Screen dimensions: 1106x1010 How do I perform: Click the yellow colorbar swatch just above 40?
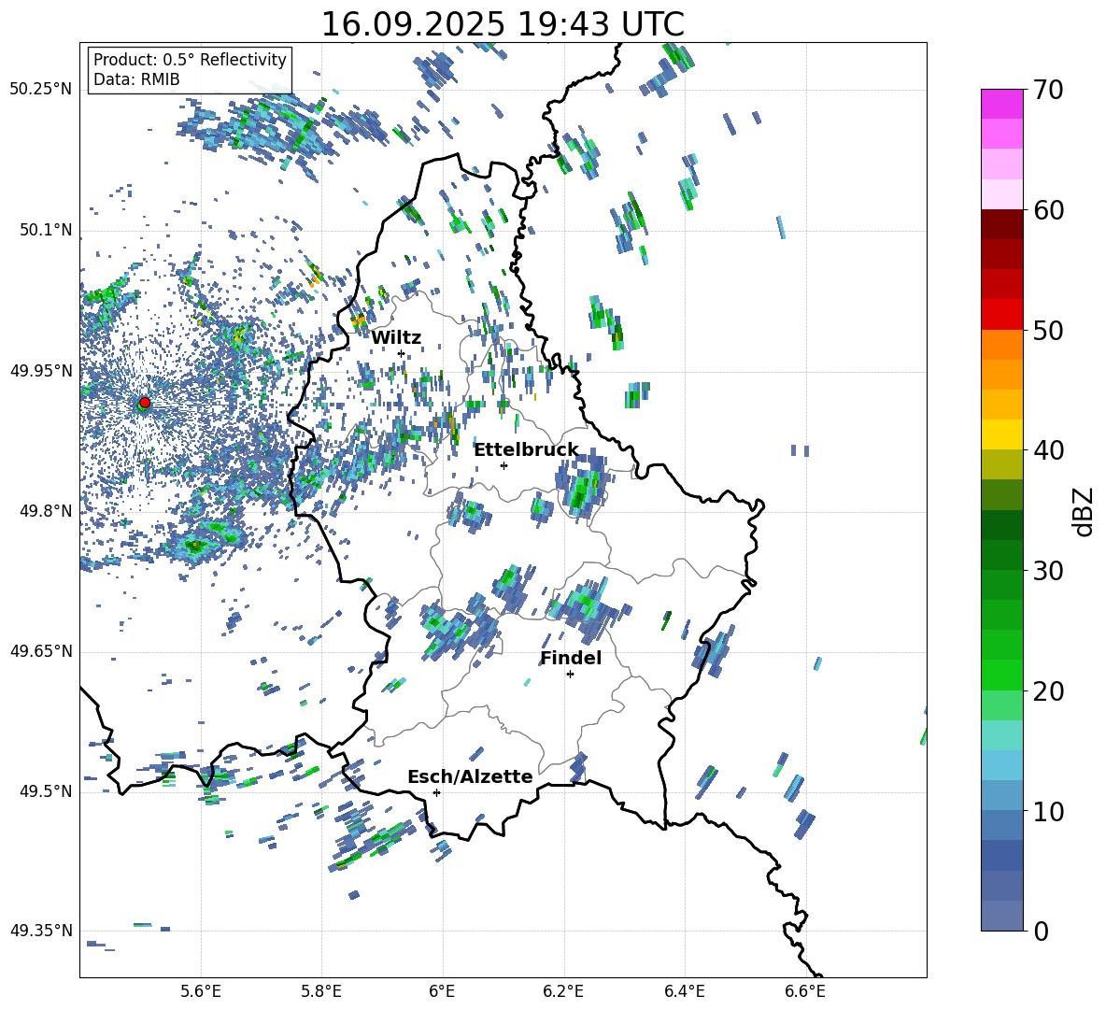1002,434
